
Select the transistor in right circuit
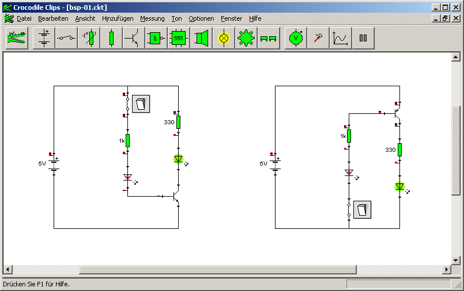[x=397, y=113]
